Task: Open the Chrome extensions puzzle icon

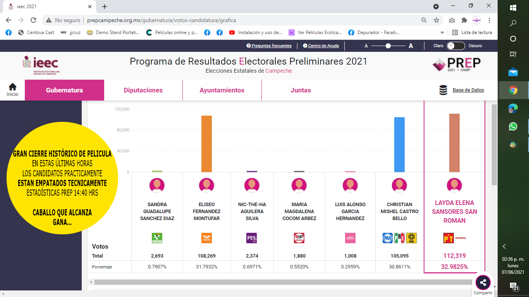Action: pyautogui.click(x=464, y=20)
